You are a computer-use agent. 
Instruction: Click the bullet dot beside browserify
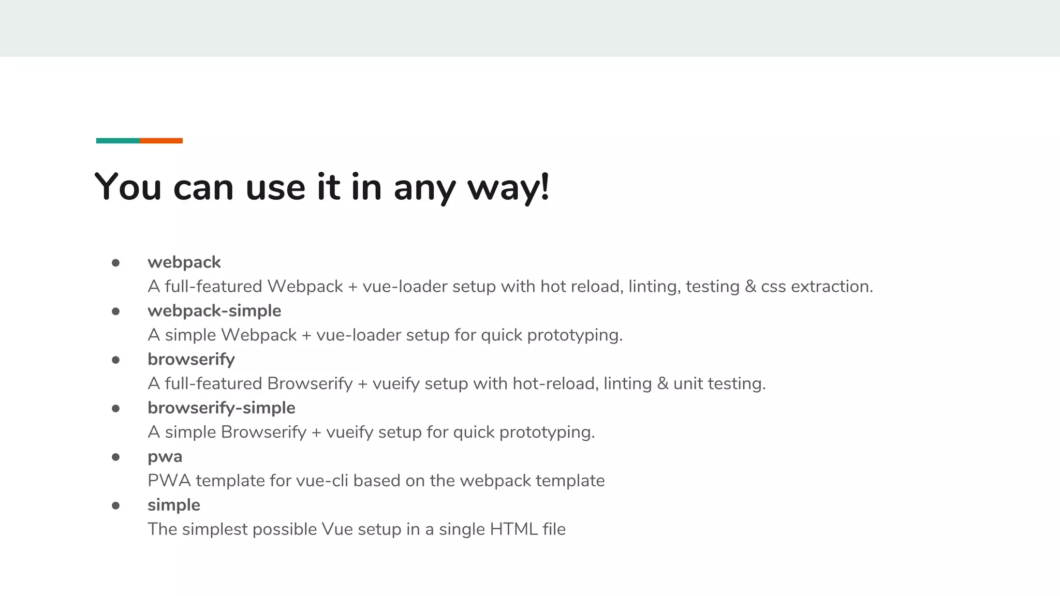click(x=116, y=360)
